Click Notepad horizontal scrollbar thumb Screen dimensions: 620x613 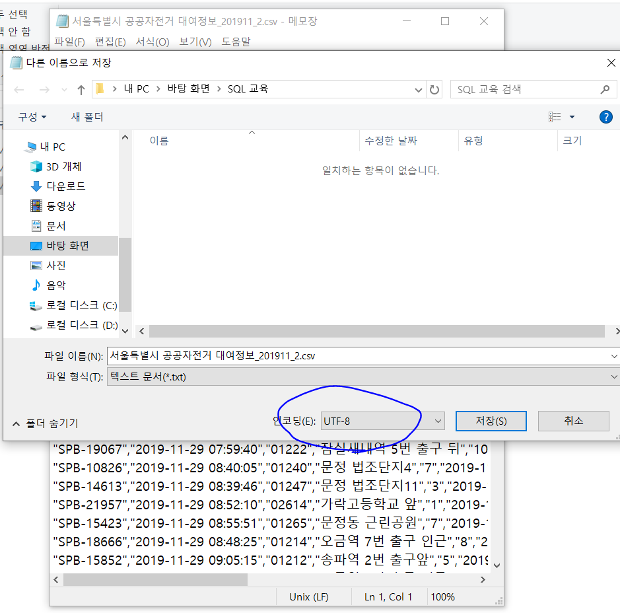tap(155, 580)
